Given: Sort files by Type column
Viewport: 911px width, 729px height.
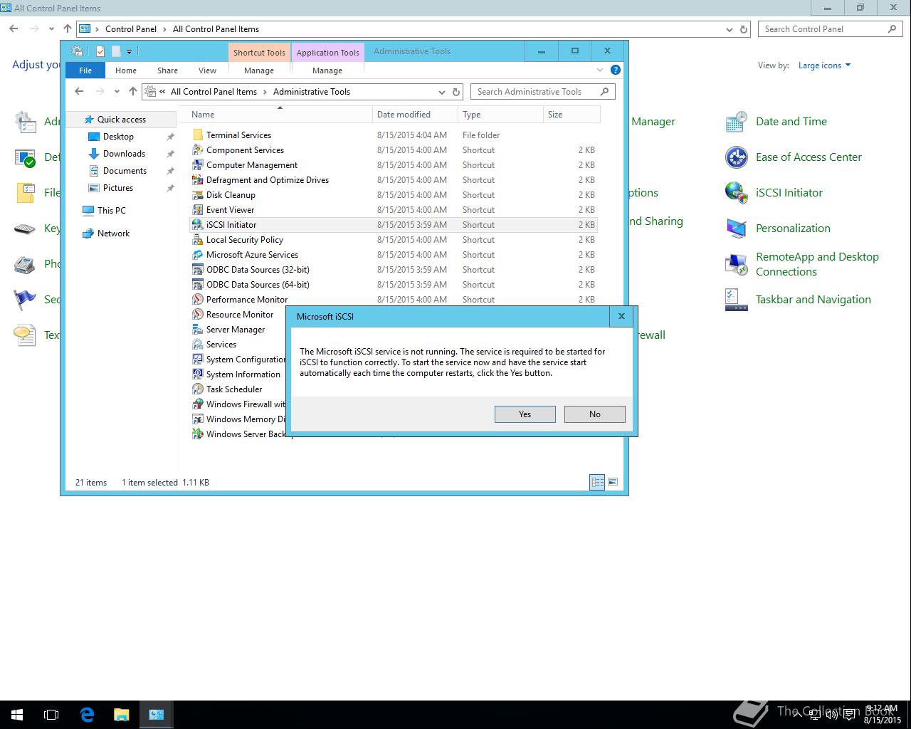Looking at the screenshot, I should 500,115.
